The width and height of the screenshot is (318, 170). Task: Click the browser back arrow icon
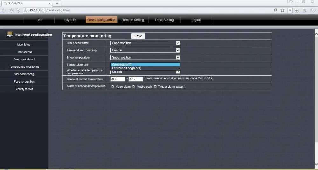(x=4, y=10)
